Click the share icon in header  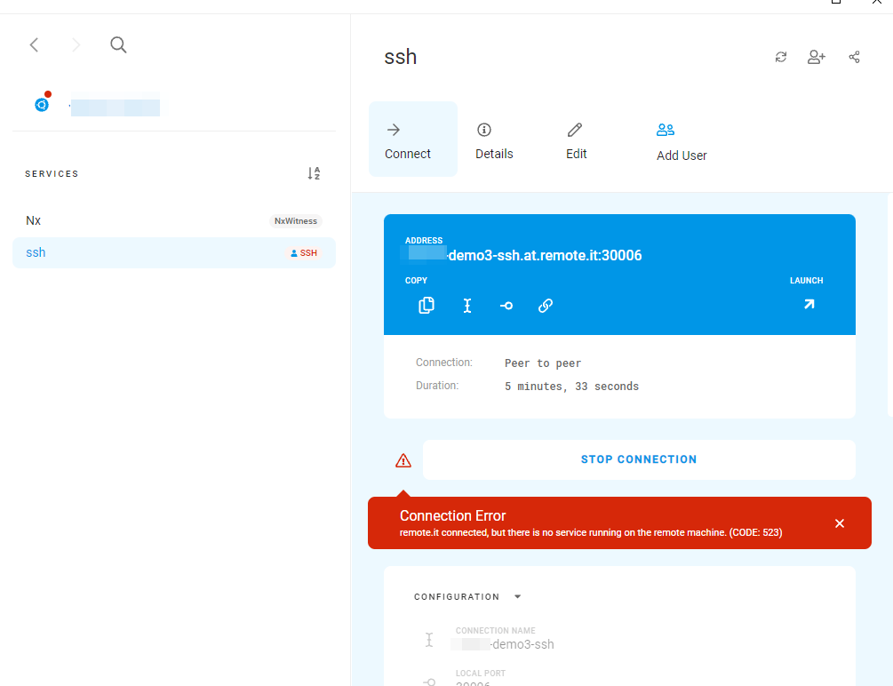pyautogui.click(x=854, y=57)
